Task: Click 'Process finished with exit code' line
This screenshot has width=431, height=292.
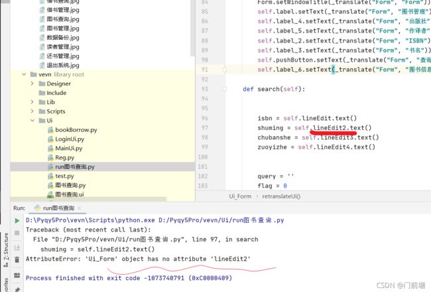Action: 129,278
